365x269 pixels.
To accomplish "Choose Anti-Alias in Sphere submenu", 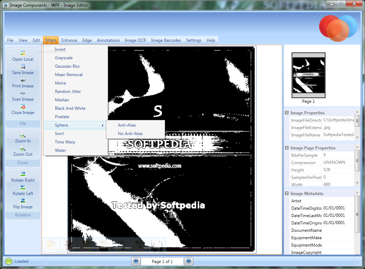I will (136, 125).
